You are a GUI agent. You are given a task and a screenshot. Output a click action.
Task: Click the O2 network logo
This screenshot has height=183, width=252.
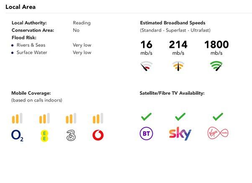[x=17, y=135]
